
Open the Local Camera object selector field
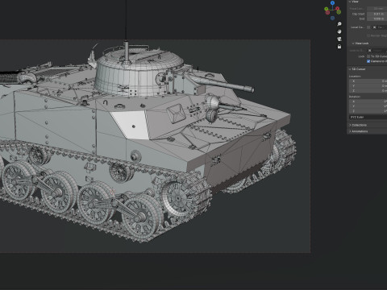380,27
